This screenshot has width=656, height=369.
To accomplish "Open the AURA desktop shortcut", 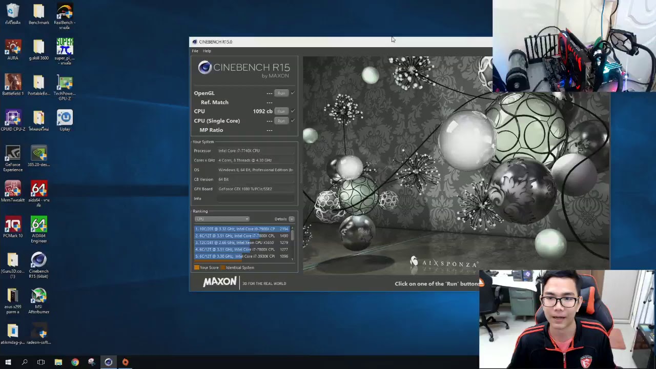I will point(13,50).
